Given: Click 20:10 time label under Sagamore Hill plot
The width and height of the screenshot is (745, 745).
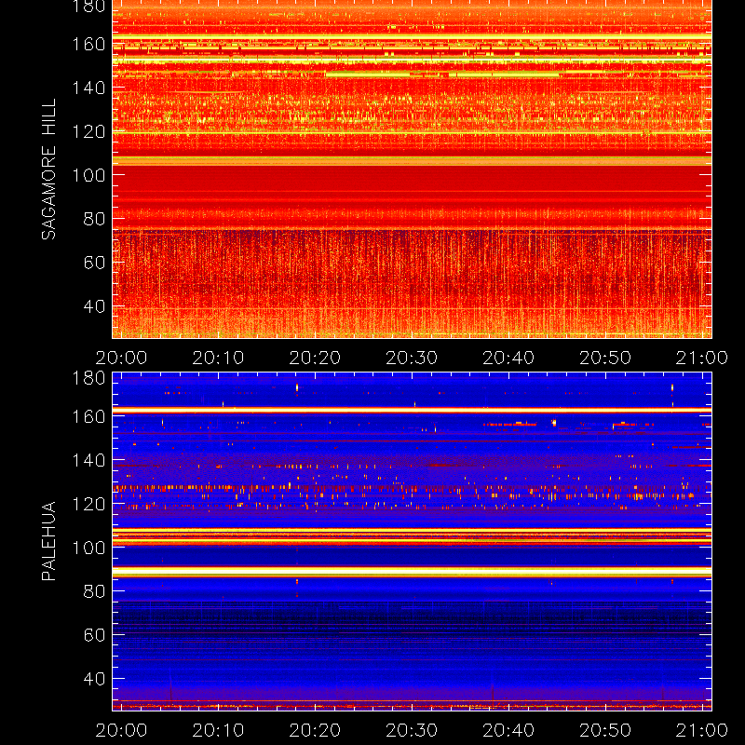Looking at the screenshot, I should tap(218, 358).
